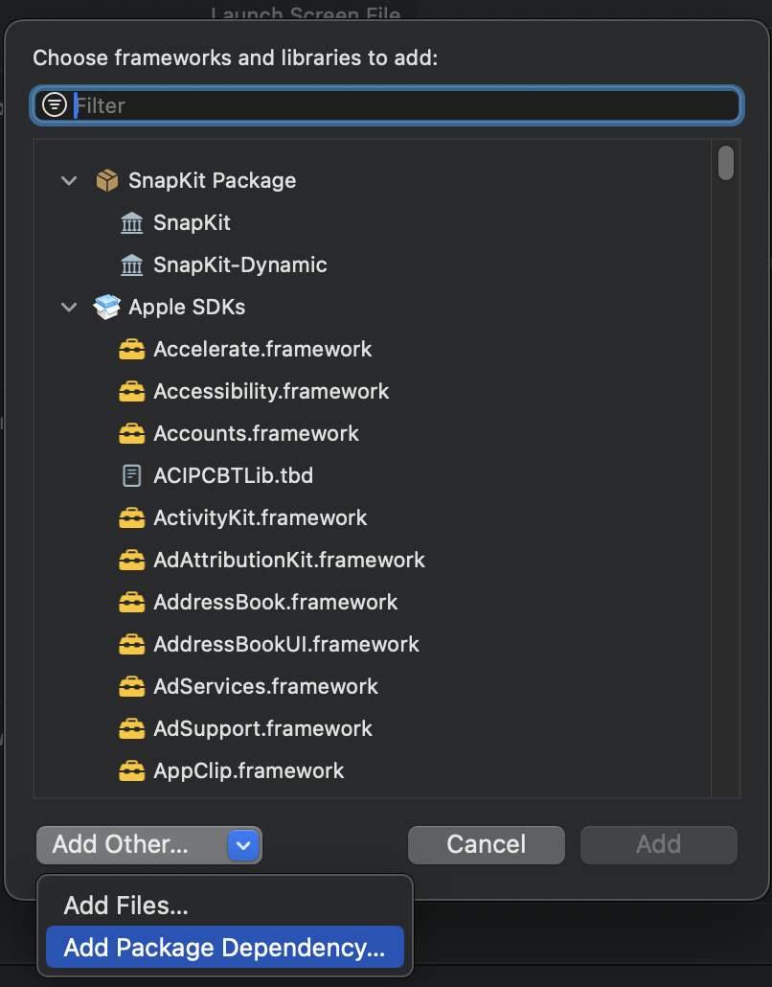Select AppClip.framework in the list

point(248,771)
